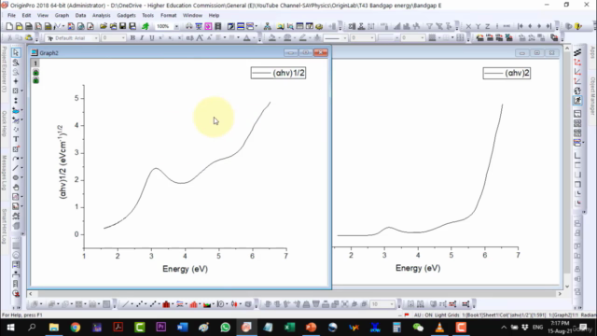The height and width of the screenshot is (336, 597).
Task: Click the Print icon in toolbar
Action: (188, 26)
